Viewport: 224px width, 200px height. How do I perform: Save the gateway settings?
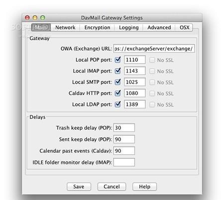[79, 187]
